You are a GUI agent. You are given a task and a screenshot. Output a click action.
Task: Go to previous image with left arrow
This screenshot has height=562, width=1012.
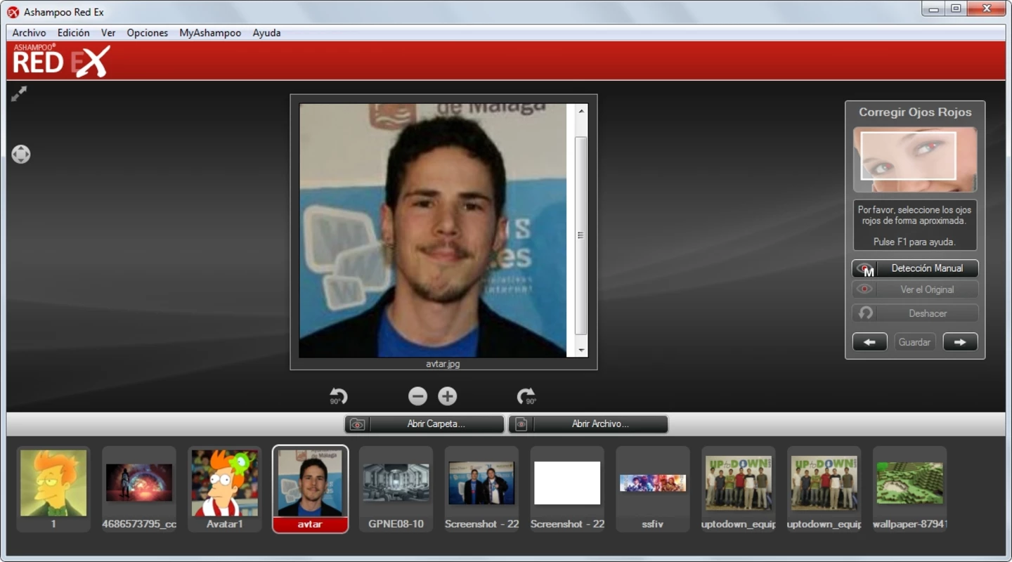(x=869, y=342)
